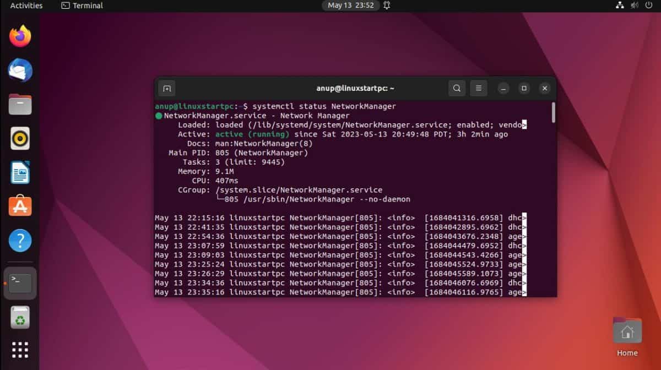
Task: Click the search icon in terminal header
Action: click(x=457, y=88)
